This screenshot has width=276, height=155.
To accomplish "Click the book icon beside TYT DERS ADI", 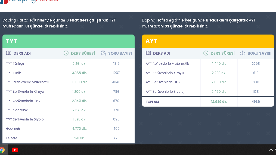I will click(9, 53).
